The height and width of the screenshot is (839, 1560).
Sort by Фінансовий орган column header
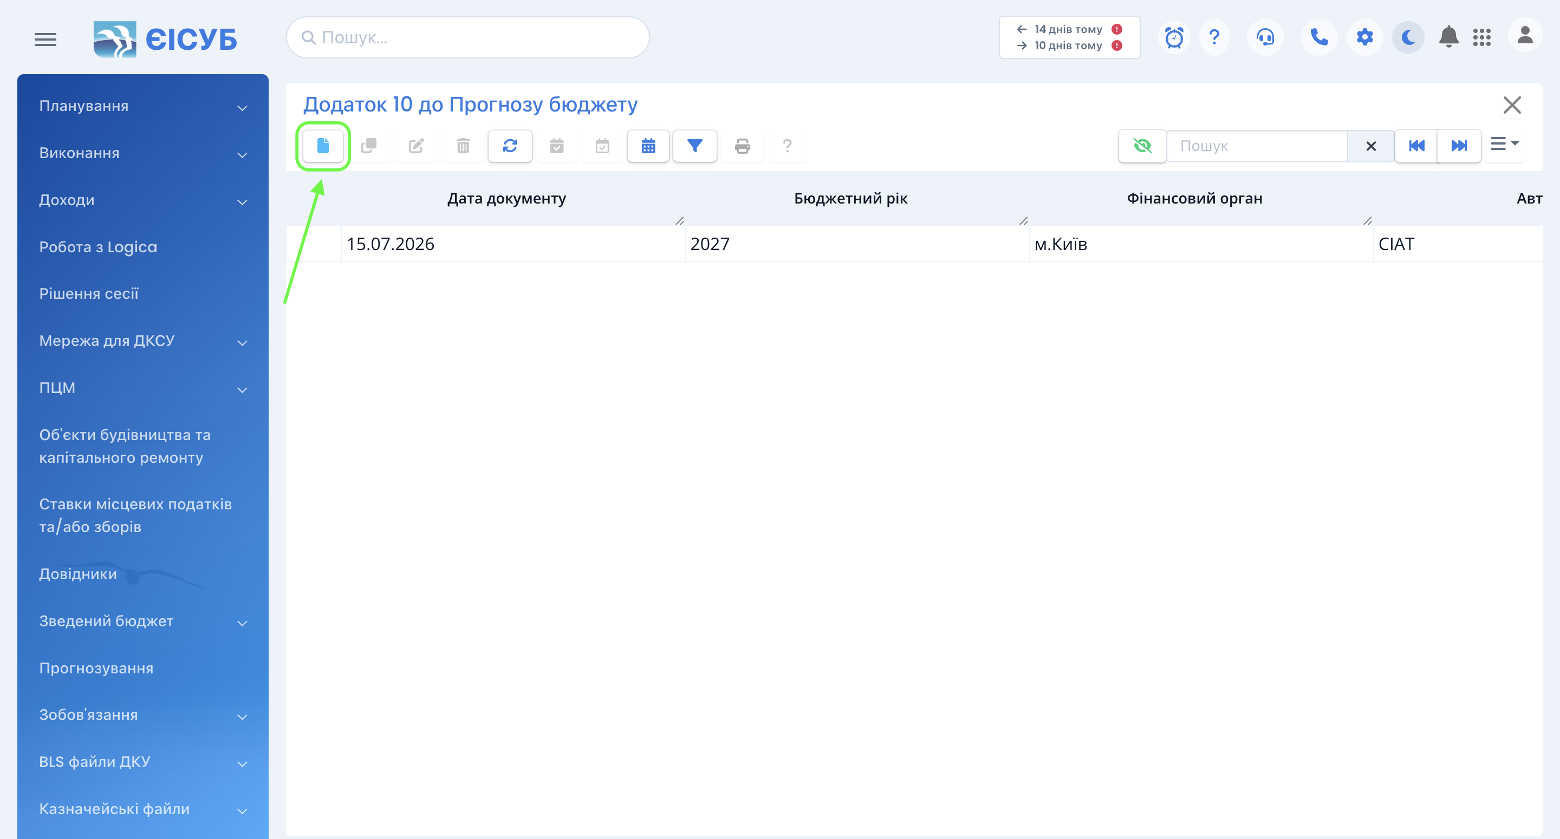[1194, 199]
